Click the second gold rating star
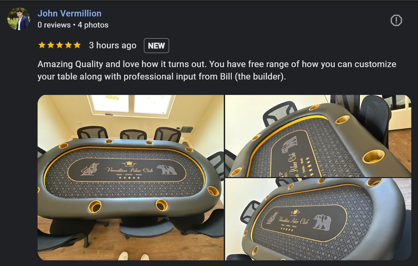 [x=51, y=45]
